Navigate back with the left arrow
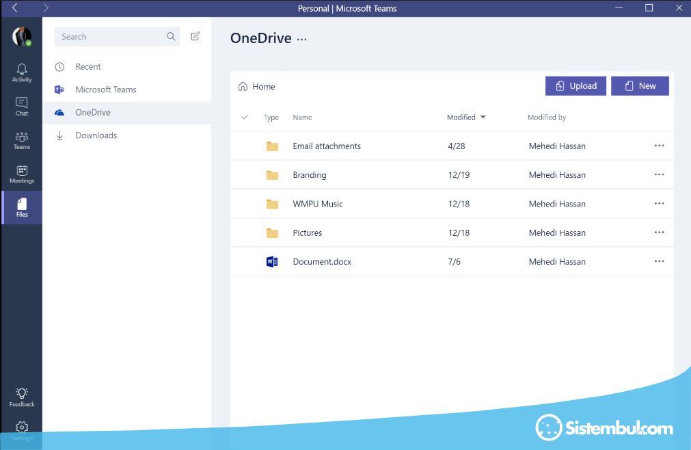 click(x=15, y=8)
